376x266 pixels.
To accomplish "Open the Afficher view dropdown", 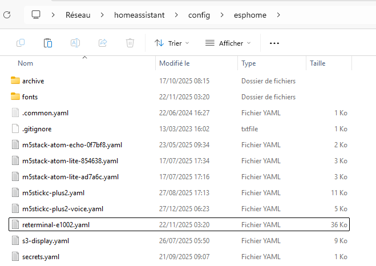I will 228,43.
